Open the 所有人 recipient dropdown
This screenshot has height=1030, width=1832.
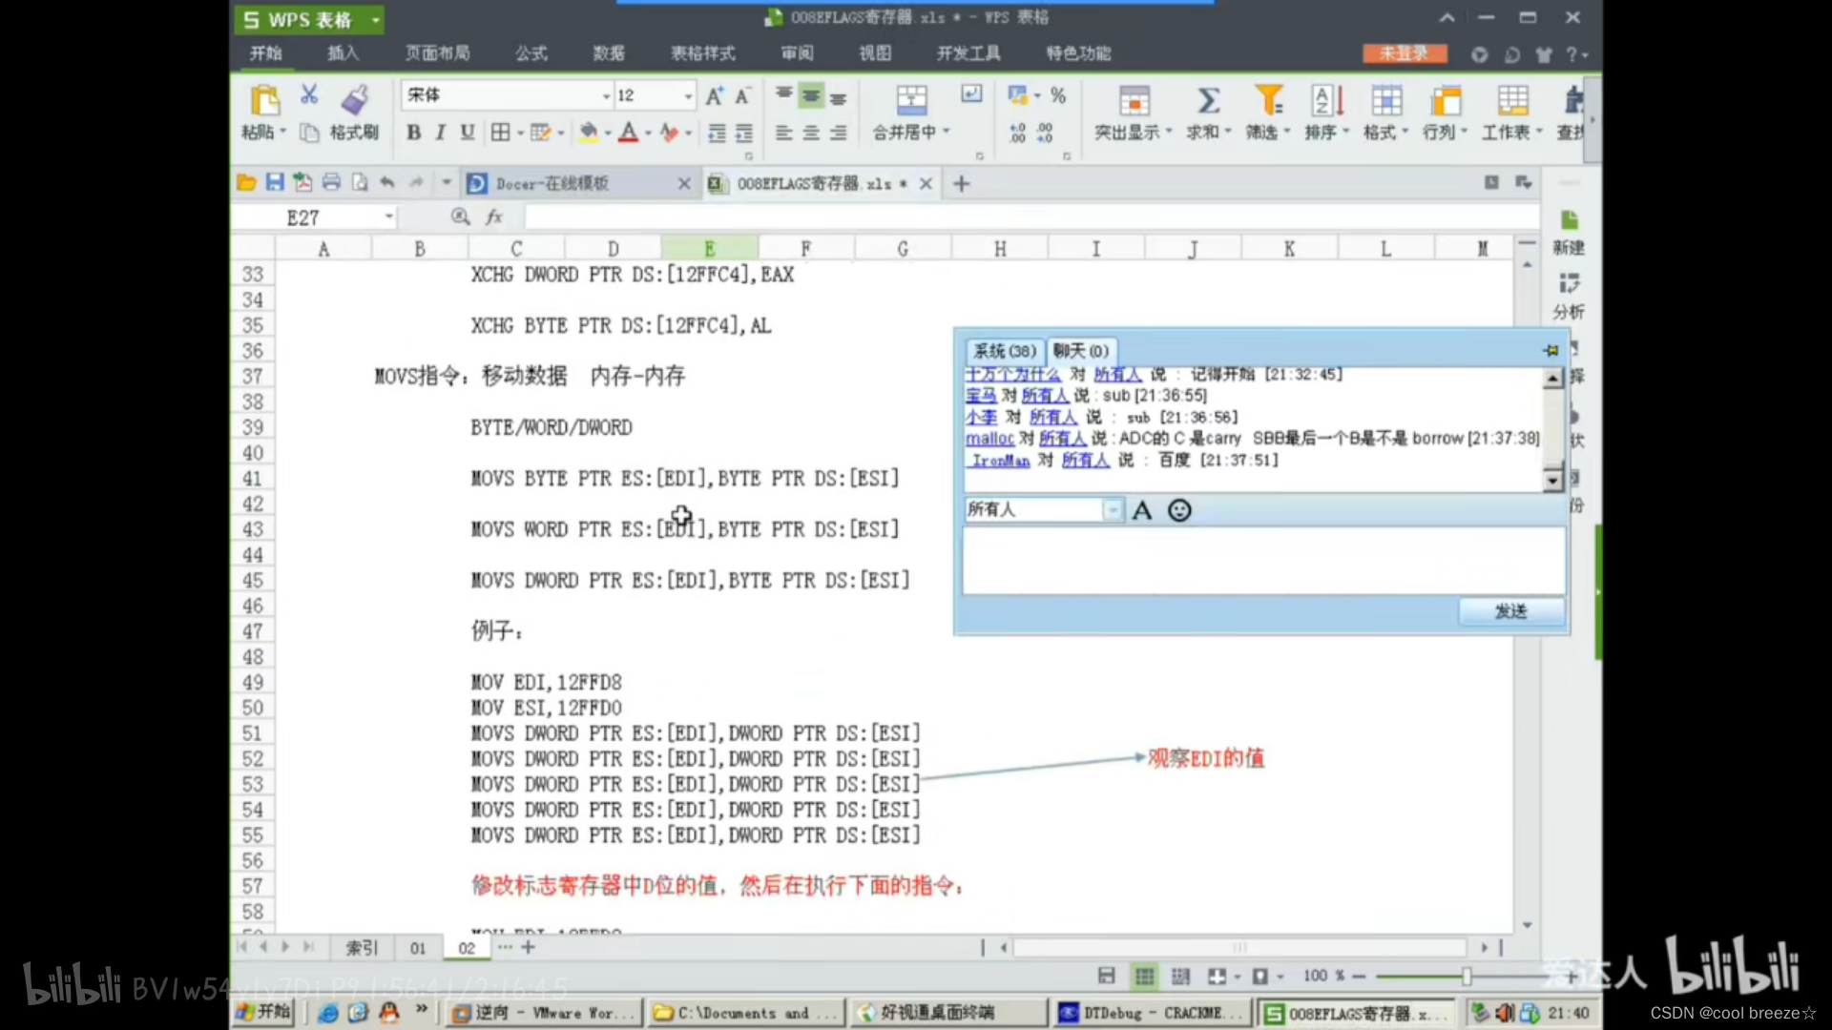click(1113, 510)
